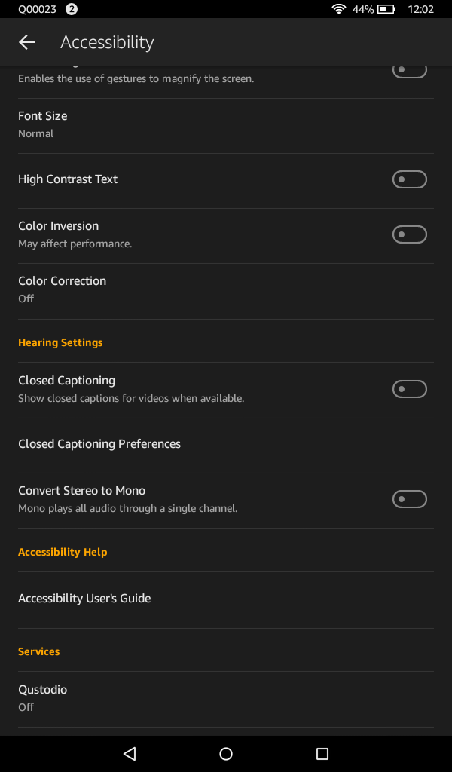This screenshot has height=772, width=452.
Task: Enable Closed Captioning for videos
Action: click(409, 389)
